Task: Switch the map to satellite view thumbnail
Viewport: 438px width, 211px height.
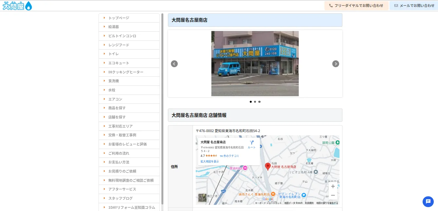Action: click(202, 198)
